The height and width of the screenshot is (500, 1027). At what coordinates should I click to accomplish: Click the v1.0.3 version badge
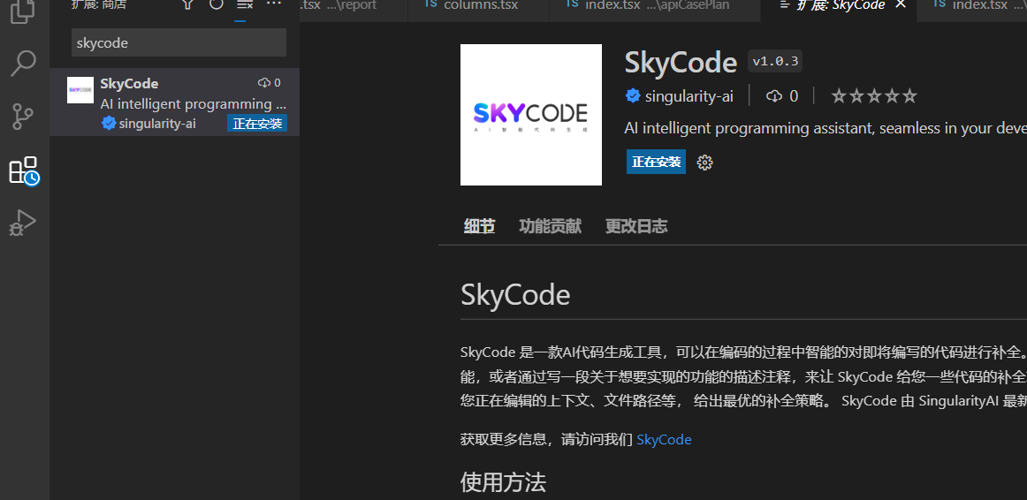click(775, 62)
